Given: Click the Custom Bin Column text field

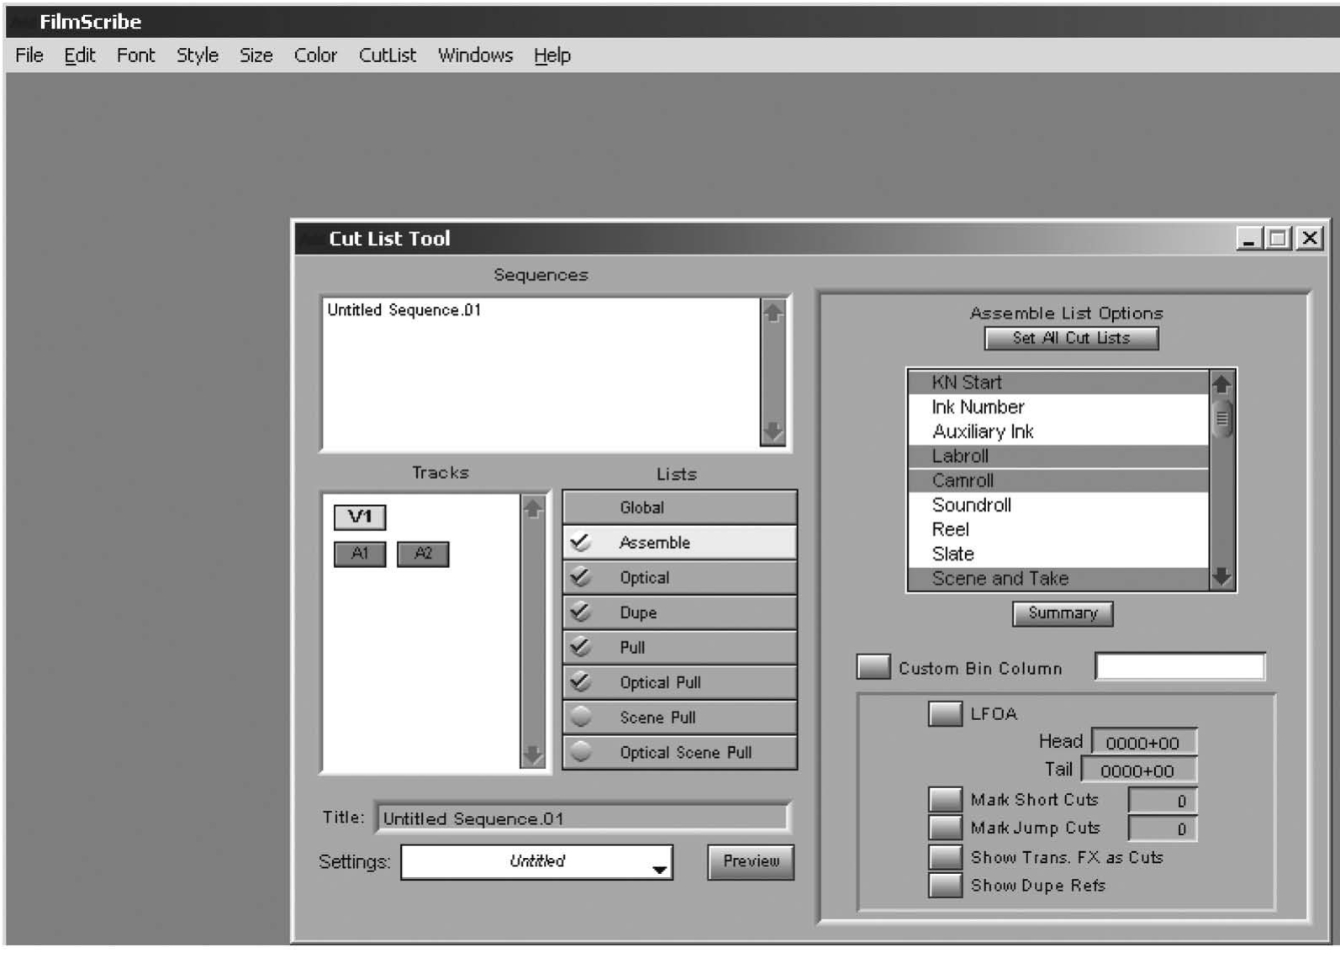Looking at the screenshot, I should click(x=1179, y=667).
